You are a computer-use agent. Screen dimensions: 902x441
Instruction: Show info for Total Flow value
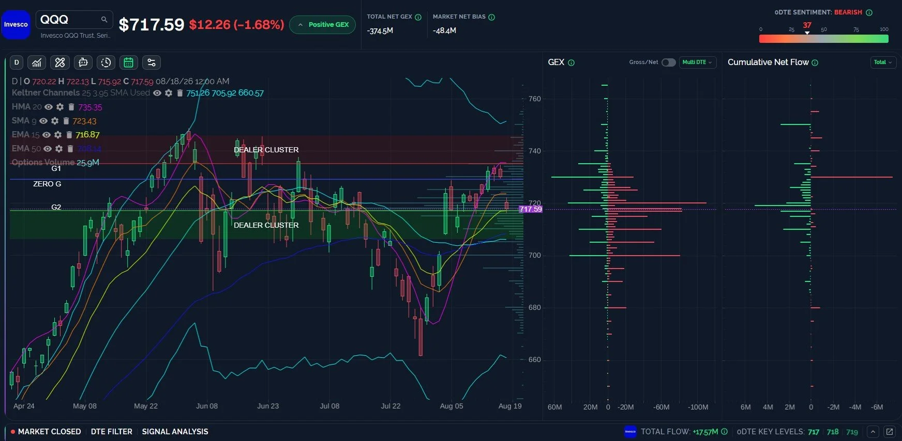725,432
